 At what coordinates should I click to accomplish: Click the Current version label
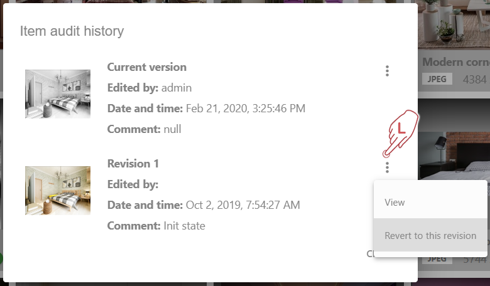147,67
